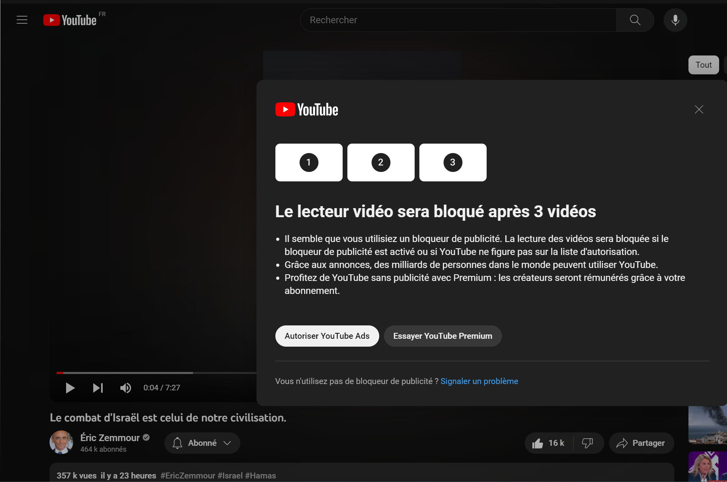
Task: Mute the video volume
Action: tap(125, 388)
